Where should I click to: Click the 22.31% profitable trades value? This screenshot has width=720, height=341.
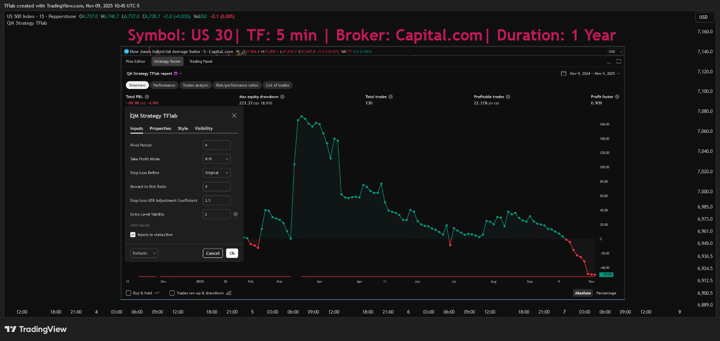(481, 103)
